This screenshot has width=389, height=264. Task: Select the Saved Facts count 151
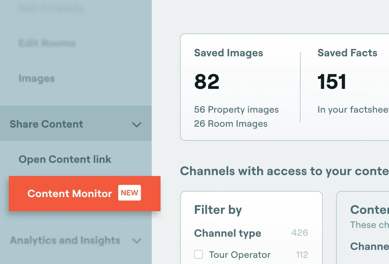point(332,82)
